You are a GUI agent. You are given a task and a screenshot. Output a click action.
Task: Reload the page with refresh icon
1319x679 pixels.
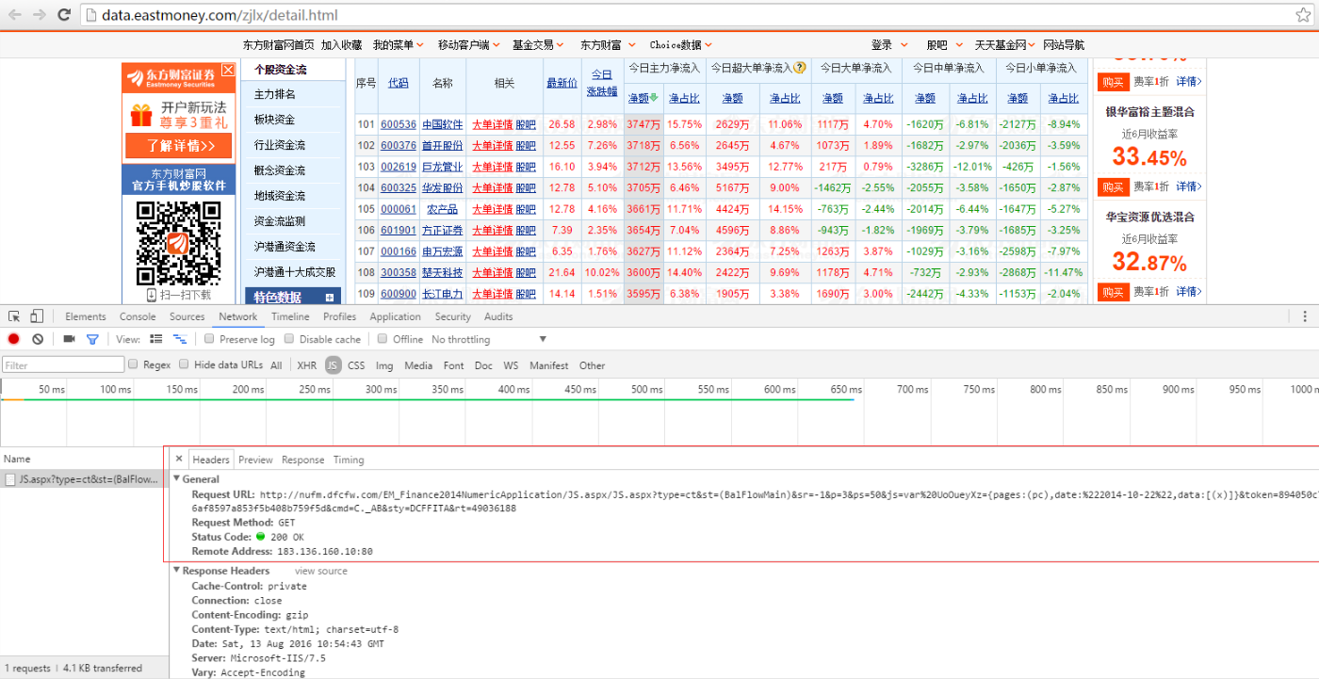[x=64, y=15]
